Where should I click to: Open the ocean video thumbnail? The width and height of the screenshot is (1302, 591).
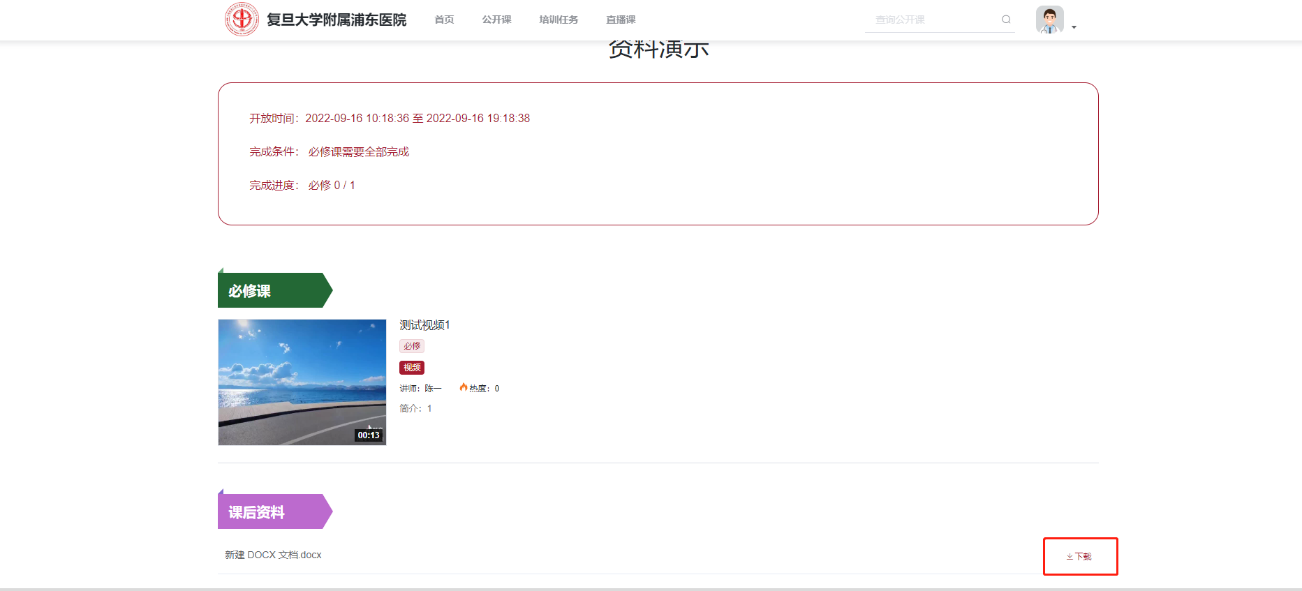[x=302, y=382]
